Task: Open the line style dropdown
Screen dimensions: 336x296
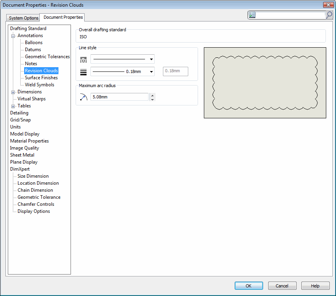Action: coord(122,59)
